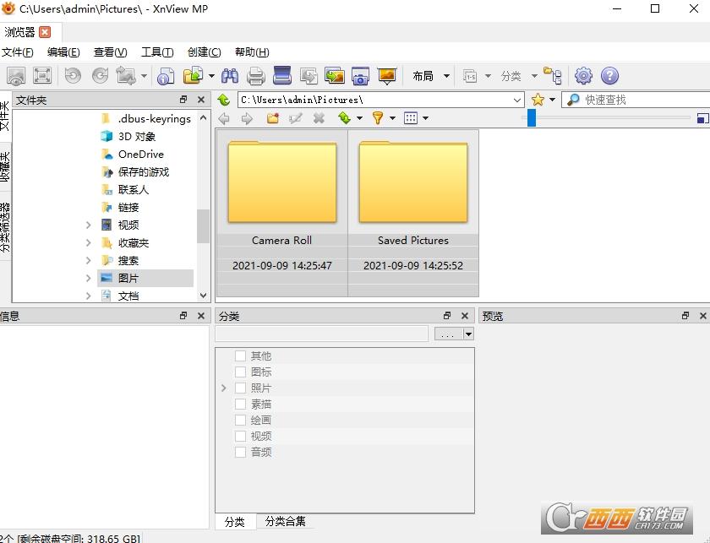Click the forward navigation arrow
The height and width of the screenshot is (543, 710).
(x=247, y=118)
